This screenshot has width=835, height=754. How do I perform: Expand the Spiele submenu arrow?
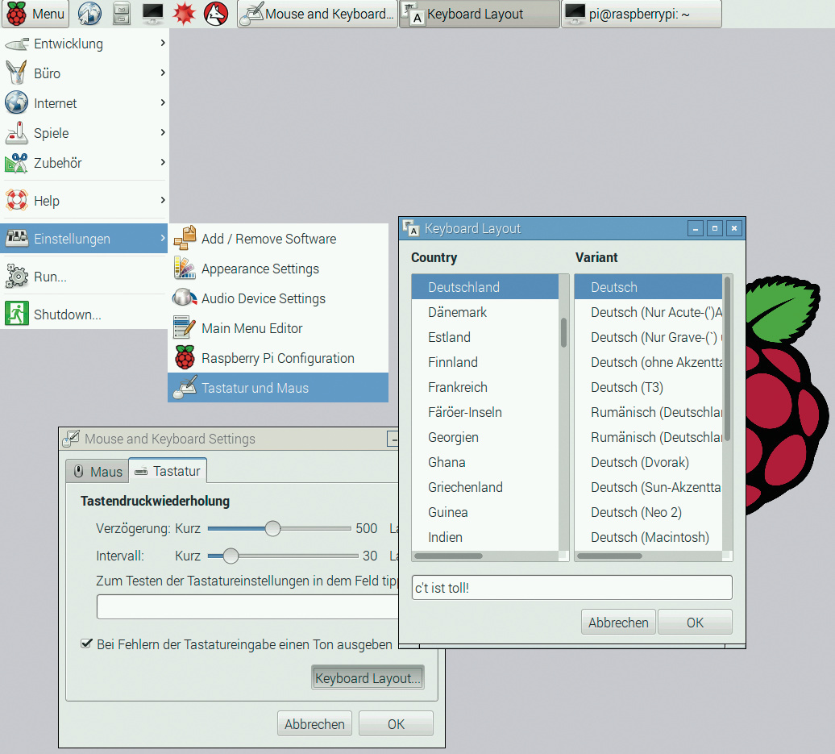click(x=163, y=132)
